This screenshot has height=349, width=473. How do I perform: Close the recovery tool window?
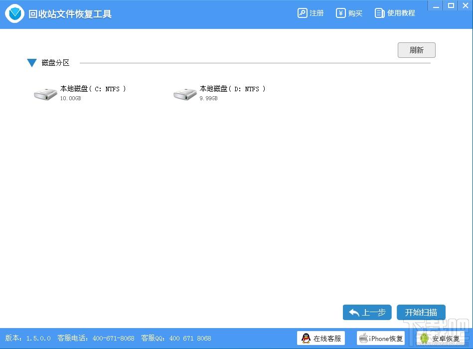466,5
